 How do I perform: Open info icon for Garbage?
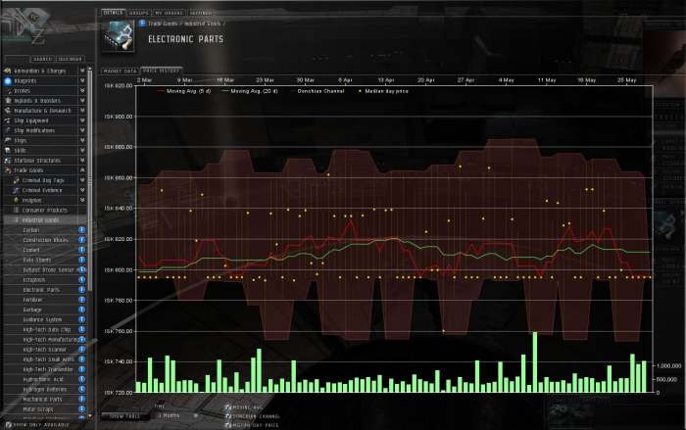click(81, 310)
